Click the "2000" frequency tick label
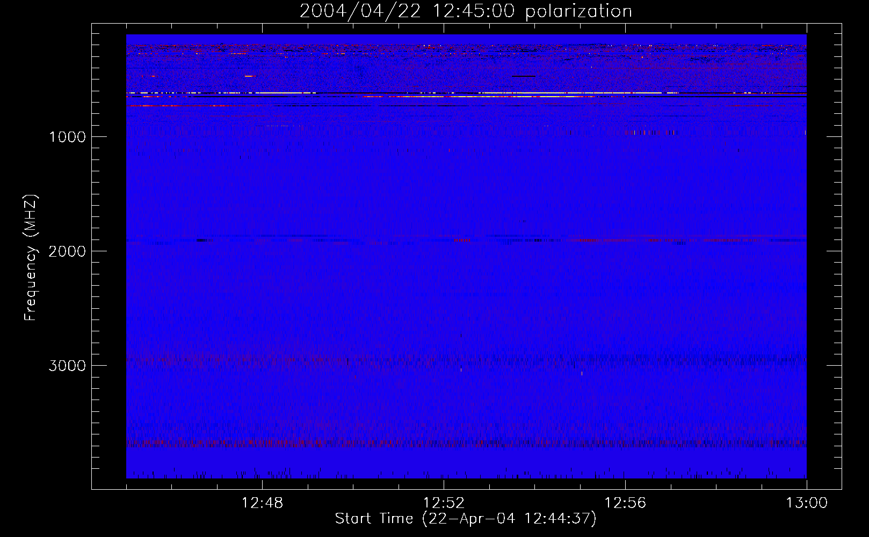This screenshot has height=537, width=869. 68,251
